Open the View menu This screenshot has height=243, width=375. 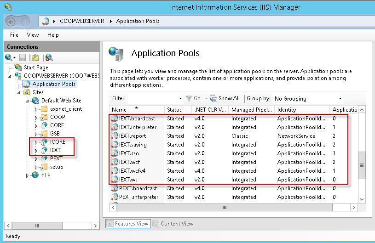tap(33, 35)
